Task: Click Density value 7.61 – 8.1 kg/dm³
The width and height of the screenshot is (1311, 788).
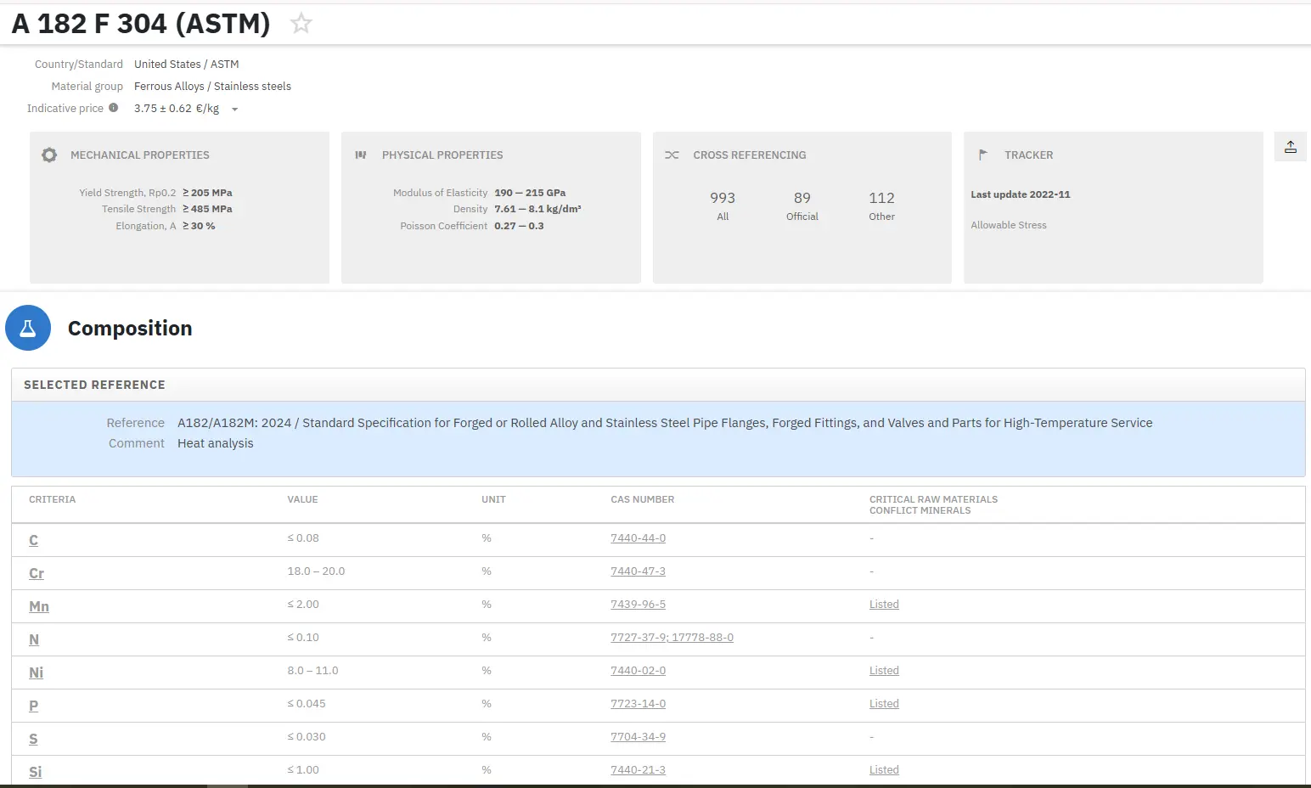Action: (x=537, y=209)
